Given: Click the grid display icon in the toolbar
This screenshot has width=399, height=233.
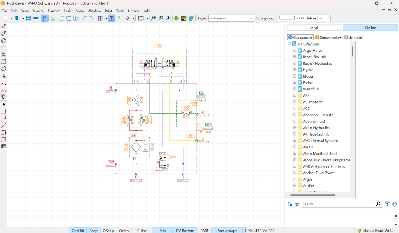Looking at the screenshot, I should point(100,18).
